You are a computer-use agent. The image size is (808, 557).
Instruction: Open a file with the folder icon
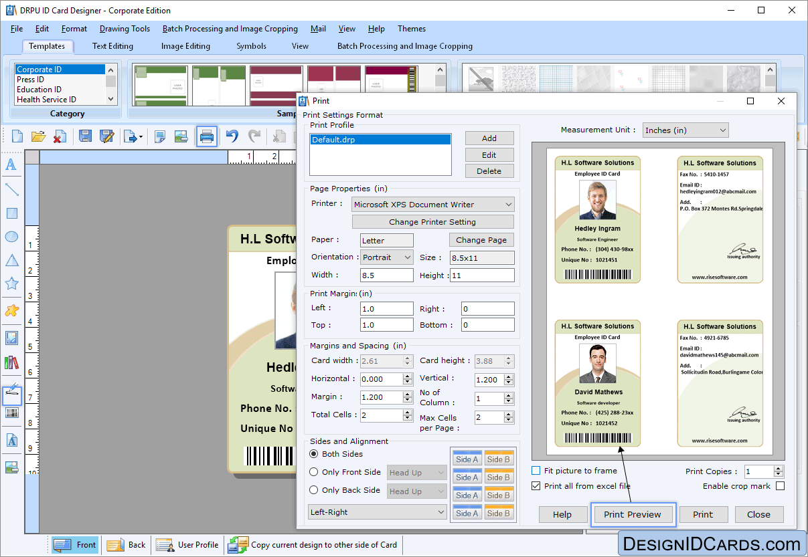tap(38, 136)
